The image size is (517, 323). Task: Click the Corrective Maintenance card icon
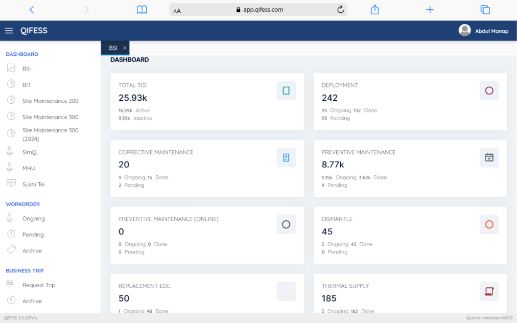[286, 158]
